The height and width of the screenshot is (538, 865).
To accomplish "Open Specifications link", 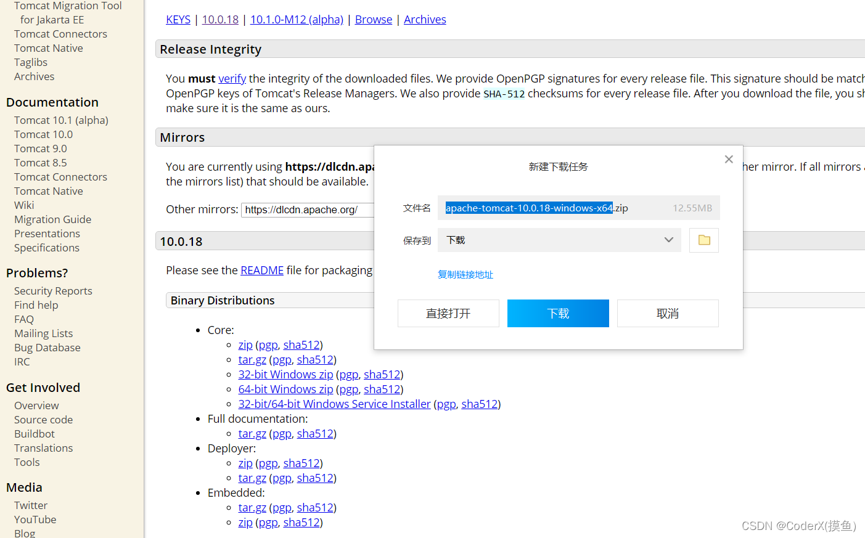I will [x=47, y=248].
